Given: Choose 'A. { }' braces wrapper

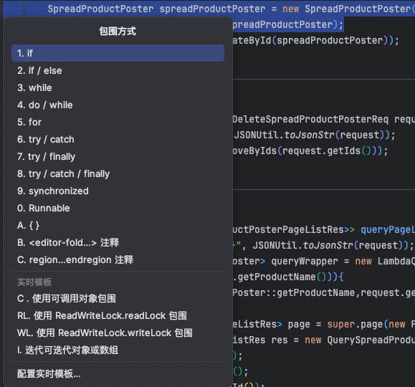Looking at the screenshot, I should (x=118, y=226).
